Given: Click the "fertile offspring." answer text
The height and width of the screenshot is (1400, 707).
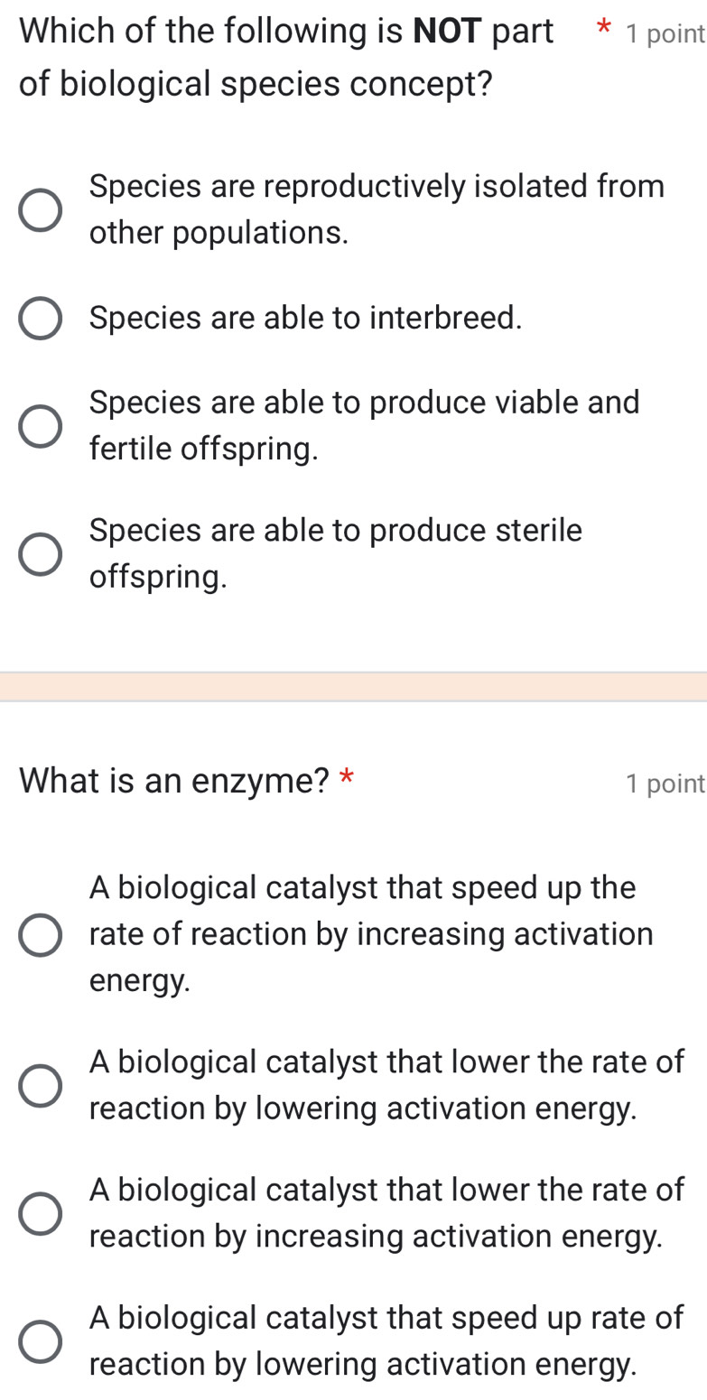Looking at the screenshot, I should pos(202,449).
